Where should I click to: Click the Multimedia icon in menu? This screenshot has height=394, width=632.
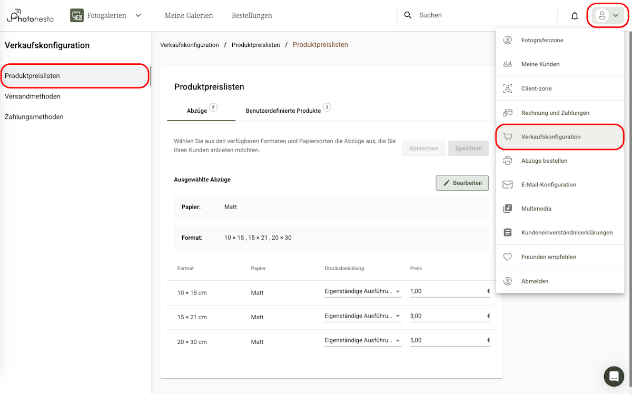[x=508, y=209]
